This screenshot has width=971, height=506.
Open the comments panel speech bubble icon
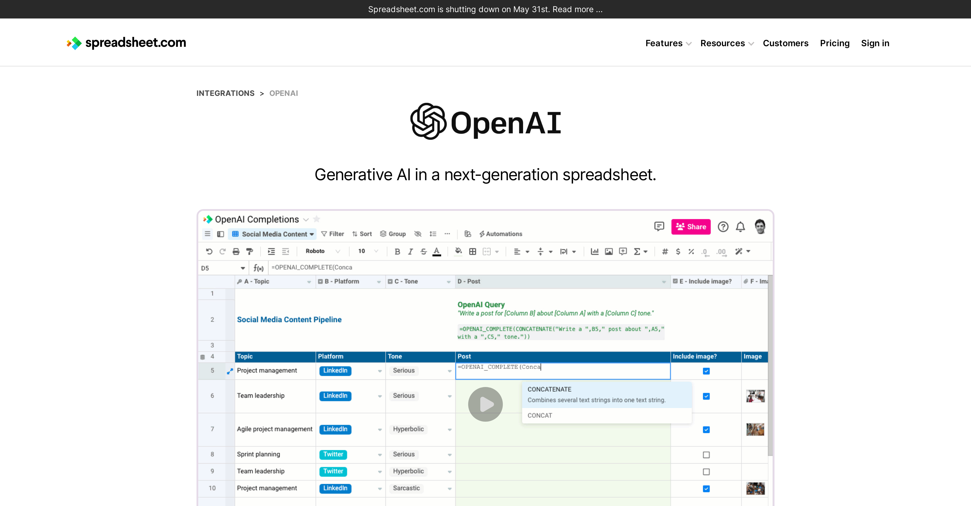click(659, 226)
